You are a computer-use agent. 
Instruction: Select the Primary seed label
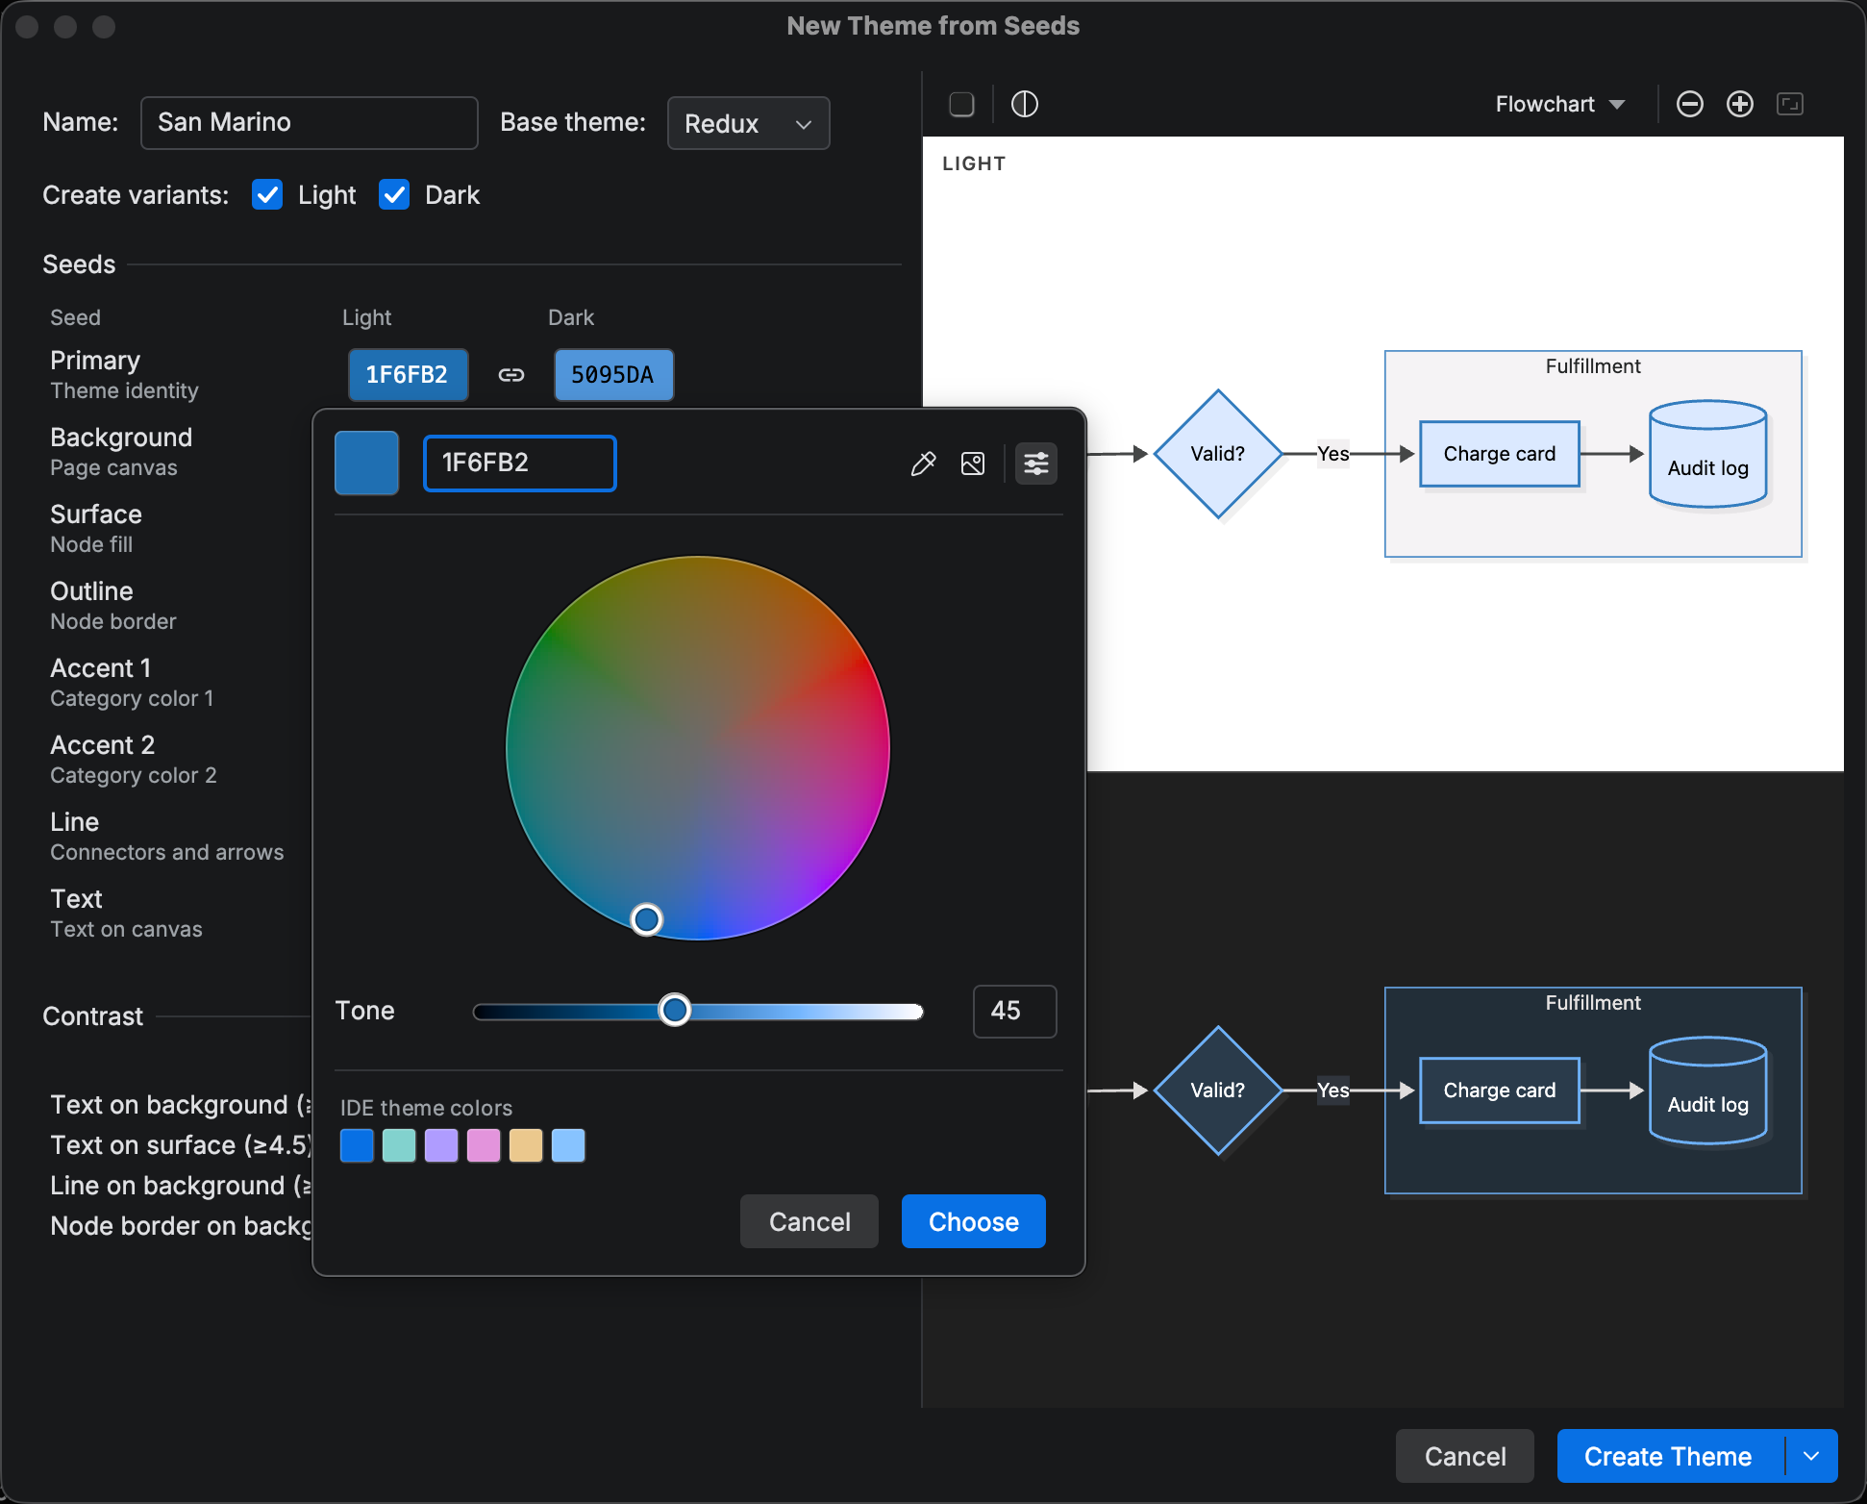coord(95,361)
